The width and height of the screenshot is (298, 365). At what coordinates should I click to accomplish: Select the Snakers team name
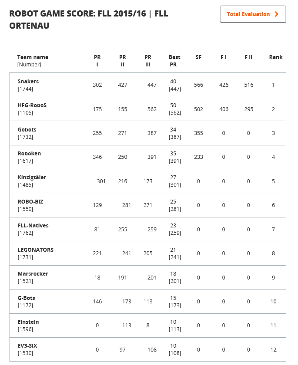[28, 82]
